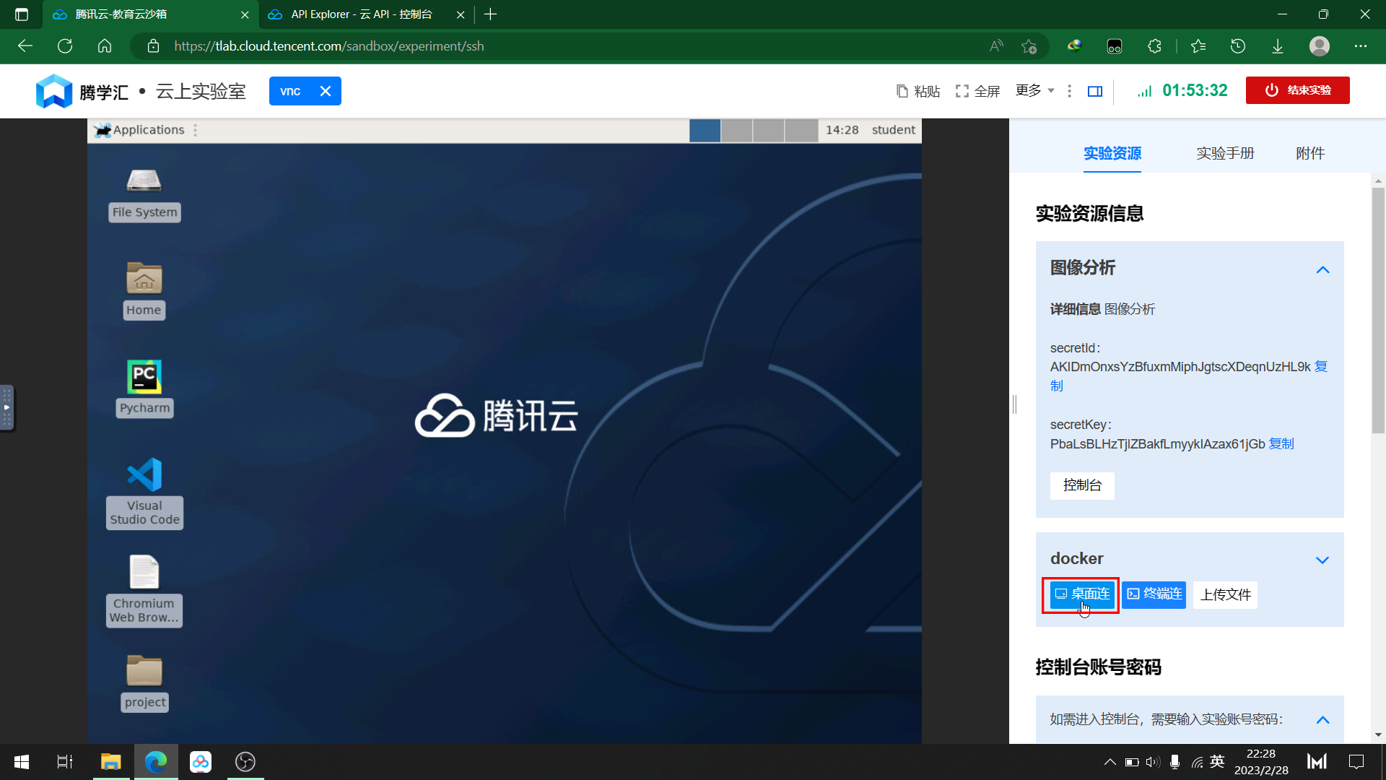Collapse the console account password section
Viewport: 1386px width, 780px height.
pos(1322,720)
